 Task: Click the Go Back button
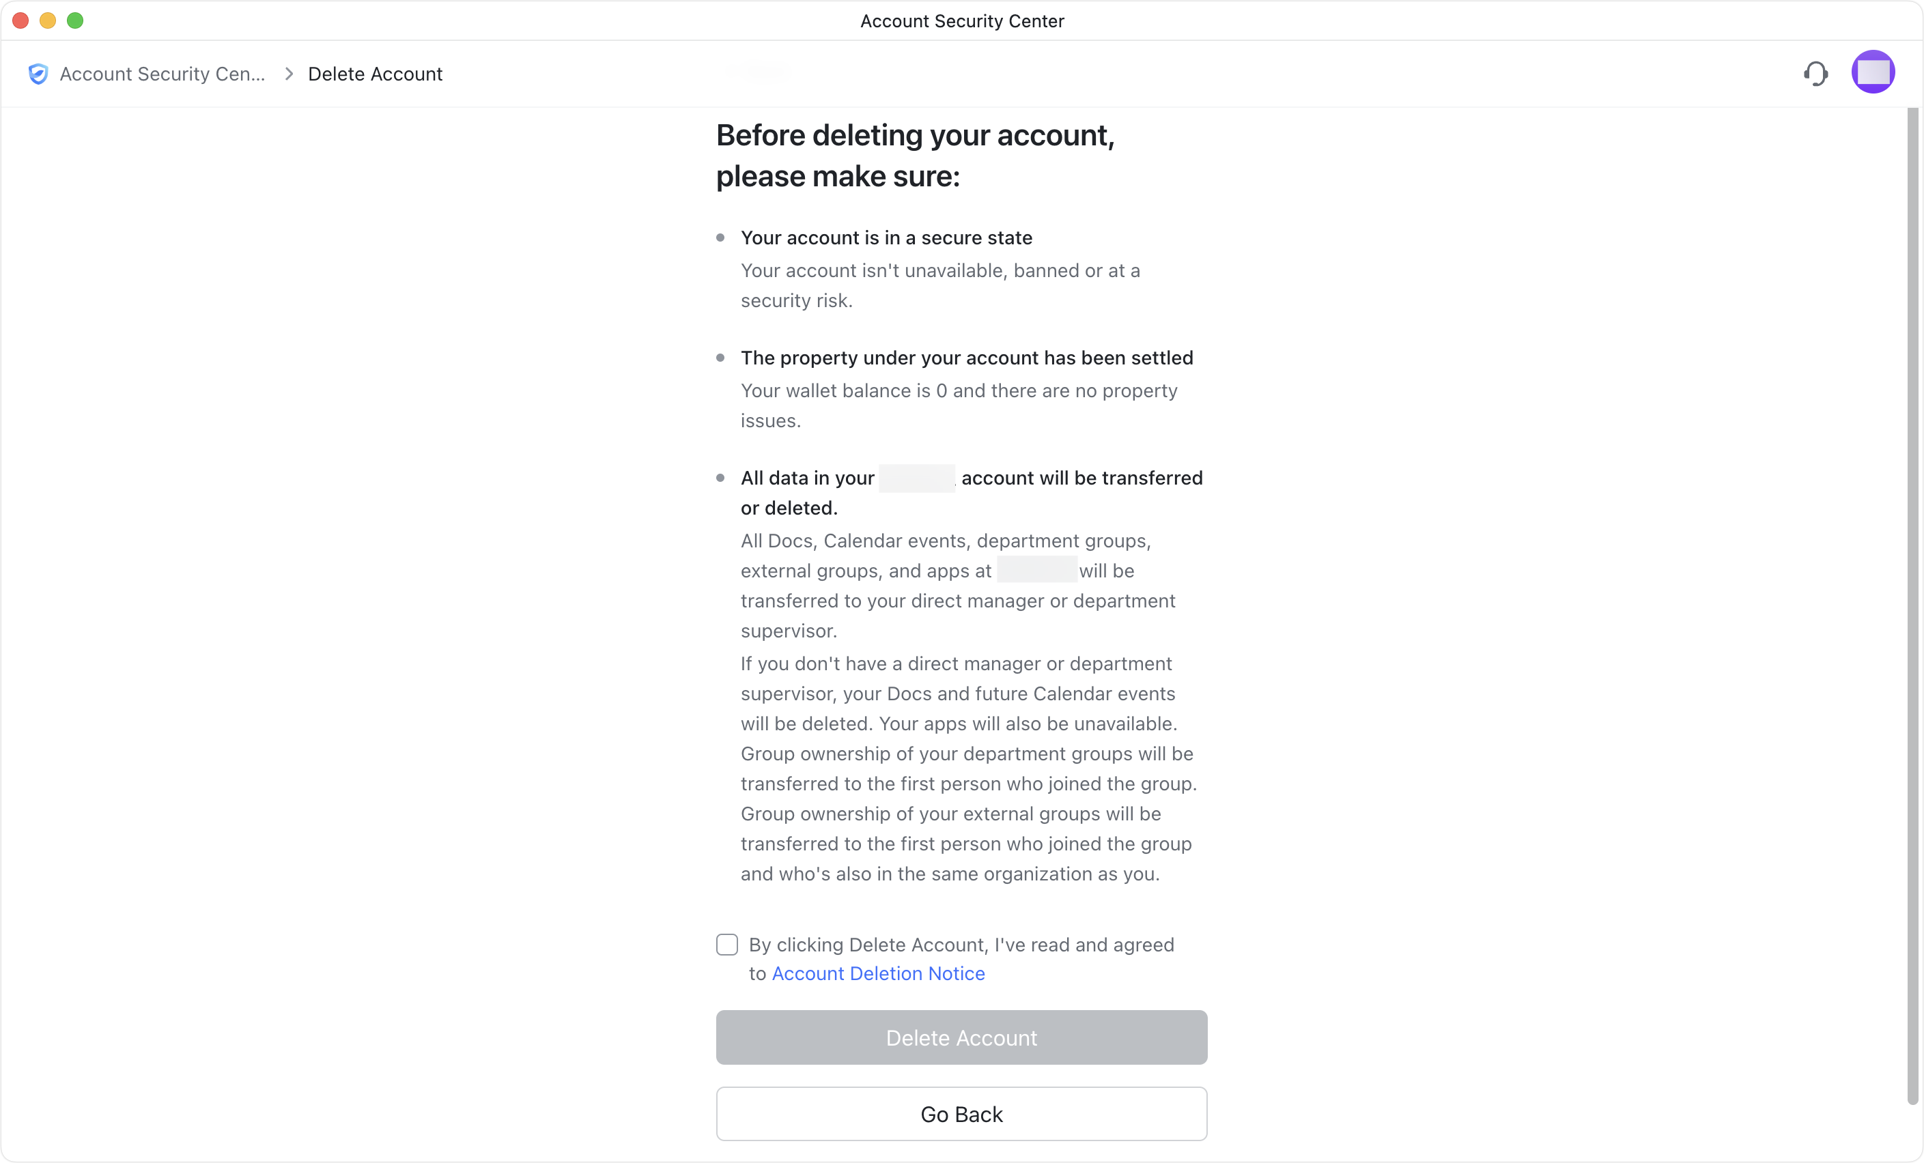tap(961, 1114)
